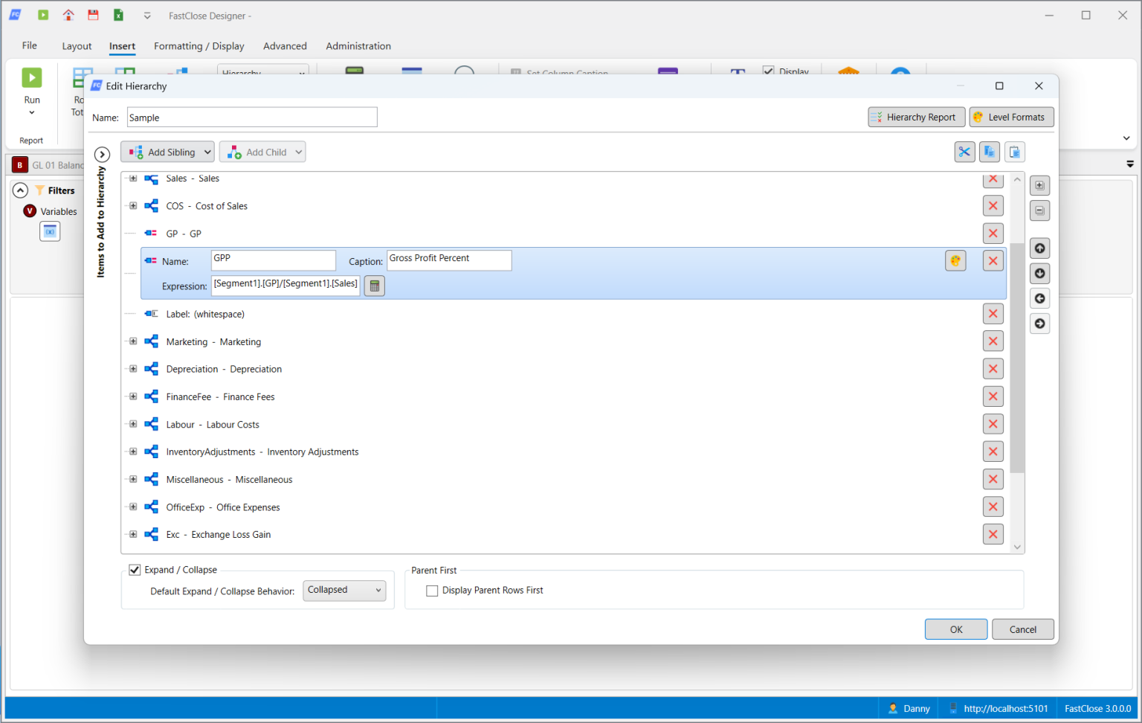Open the Administration ribbon tab
The image size is (1142, 723).
coord(358,46)
